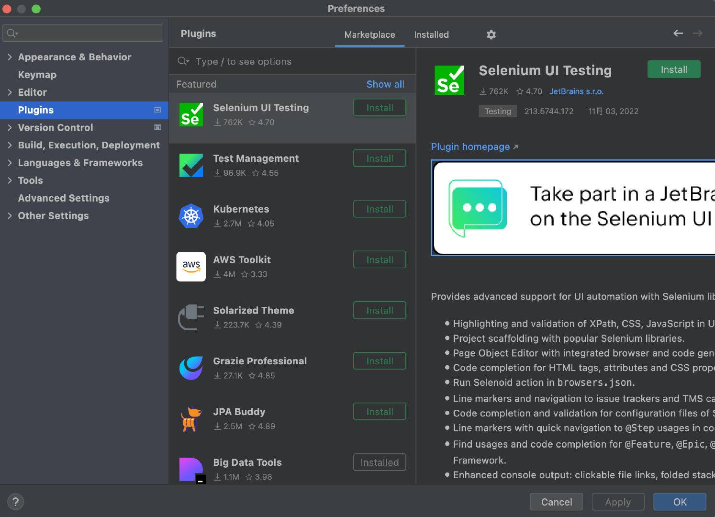The height and width of the screenshot is (517, 715).
Task: Click the chat bubble icon in survey banner
Action: [478, 208]
